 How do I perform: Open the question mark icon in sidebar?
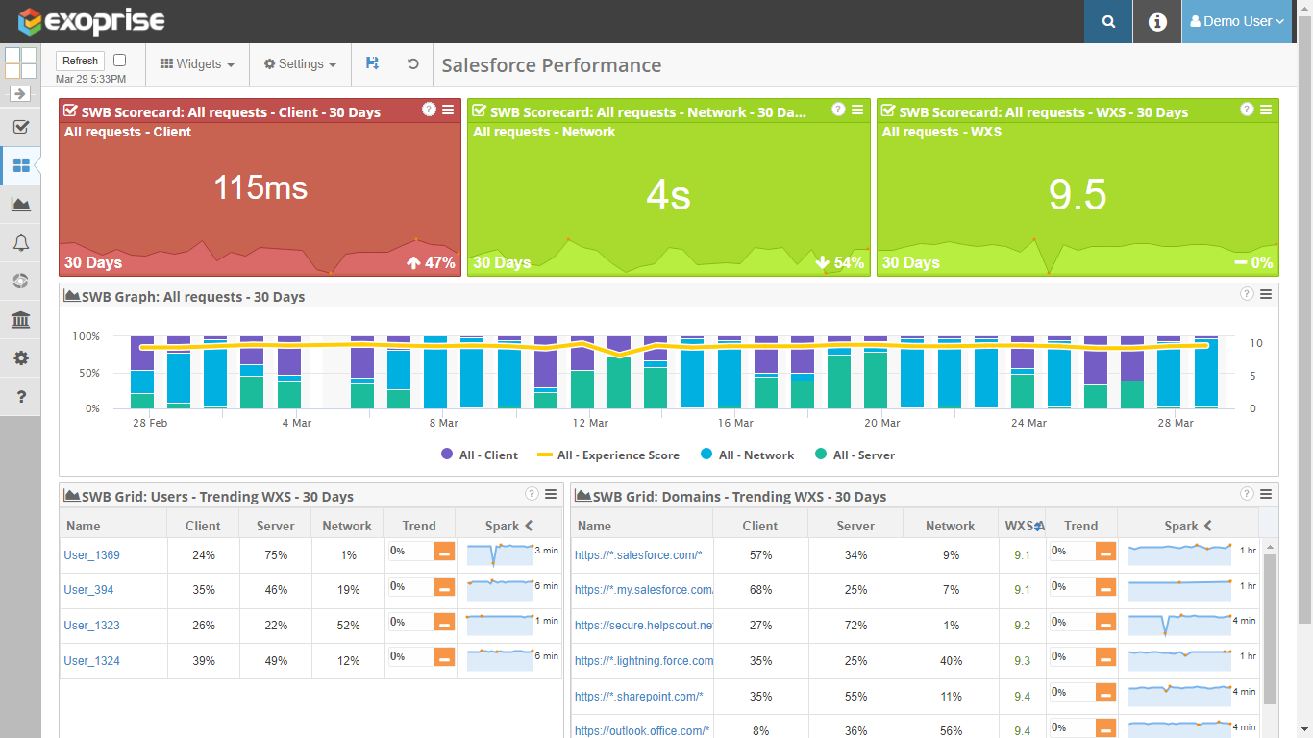coord(20,396)
